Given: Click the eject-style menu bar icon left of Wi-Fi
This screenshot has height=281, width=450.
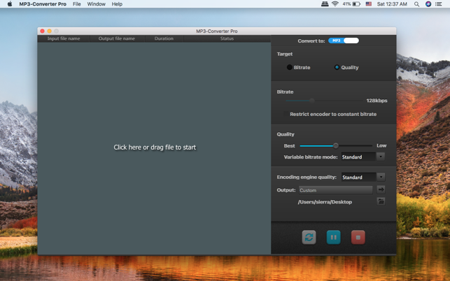Looking at the screenshot, I should point(325,4).
